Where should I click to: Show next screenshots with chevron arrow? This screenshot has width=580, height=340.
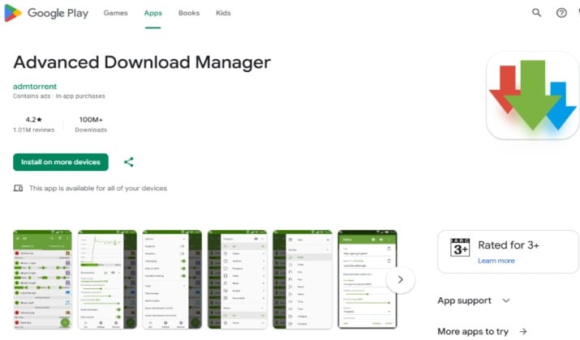pyautogui.click(x=400, y=280)
